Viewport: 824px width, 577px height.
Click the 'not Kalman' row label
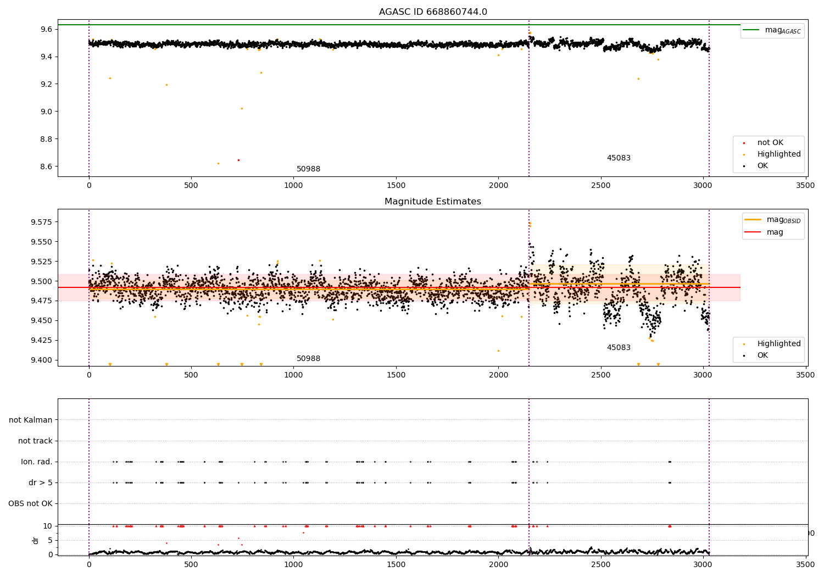tap(31, 420)
